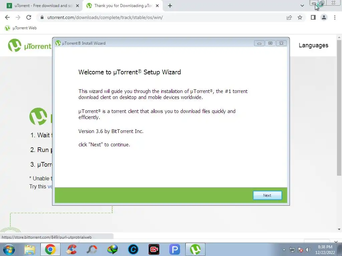Click the "Version 3.6 by BitTorrent Inc." text

point(111,131)
